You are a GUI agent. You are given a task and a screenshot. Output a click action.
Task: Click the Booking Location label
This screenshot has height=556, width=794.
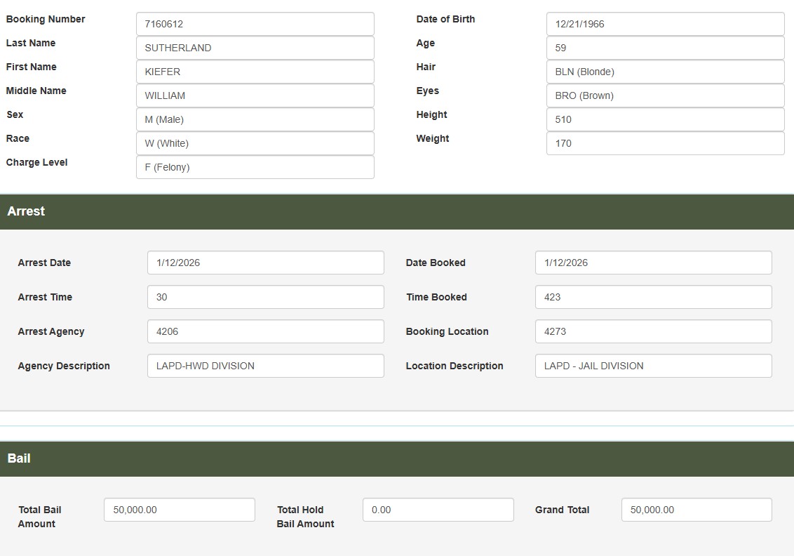tap(447, 331)
